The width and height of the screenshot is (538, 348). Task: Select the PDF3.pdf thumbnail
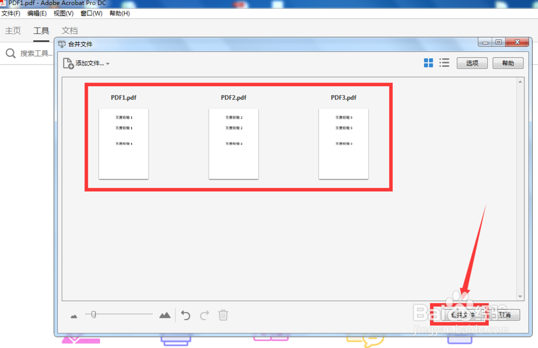[343, 144]
